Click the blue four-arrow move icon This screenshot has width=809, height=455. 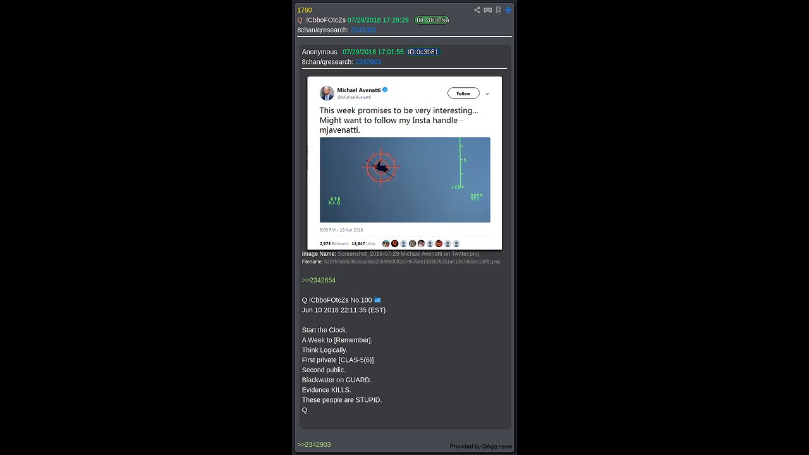tap(508, 10)
